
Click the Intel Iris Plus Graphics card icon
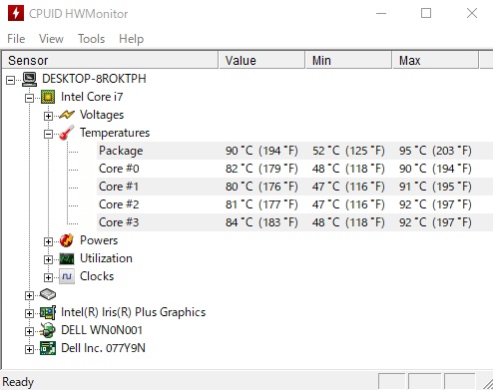click(48, 312)
